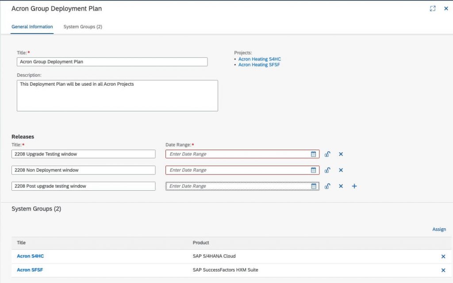
Task: Open the Acron Heating SFSF project link
Action: pyautogui.click(x=259, y=65)
